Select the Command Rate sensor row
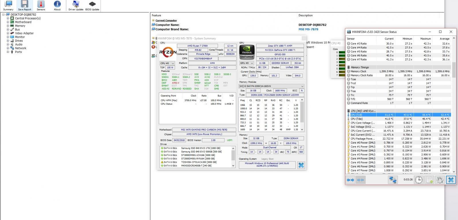 (399, 103)
